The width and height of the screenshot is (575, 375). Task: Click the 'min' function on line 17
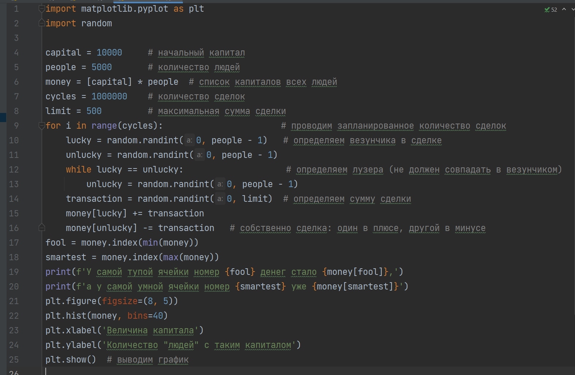(x=150, y=243)
